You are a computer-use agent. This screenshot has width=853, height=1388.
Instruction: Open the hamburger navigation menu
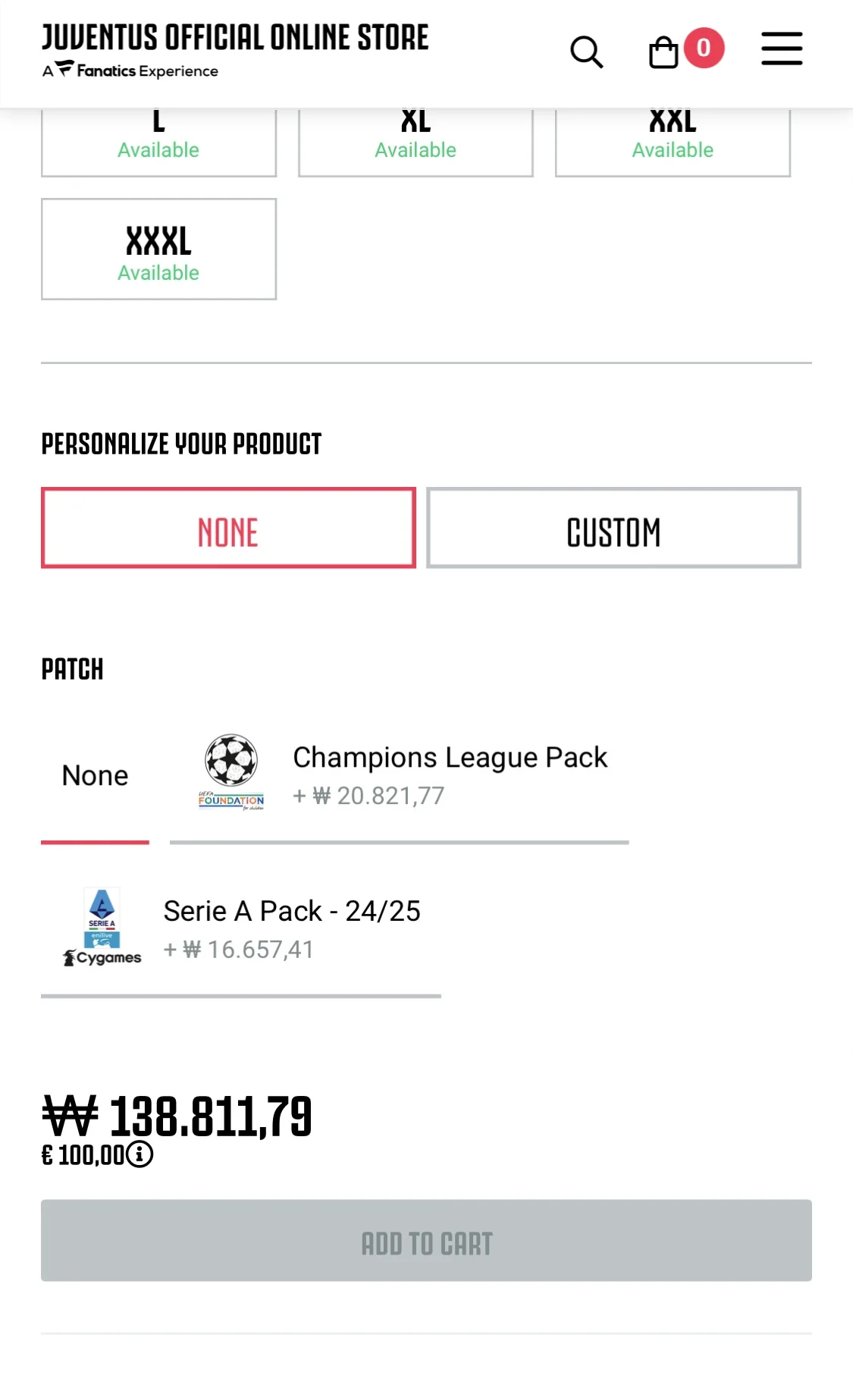[782, 49]
